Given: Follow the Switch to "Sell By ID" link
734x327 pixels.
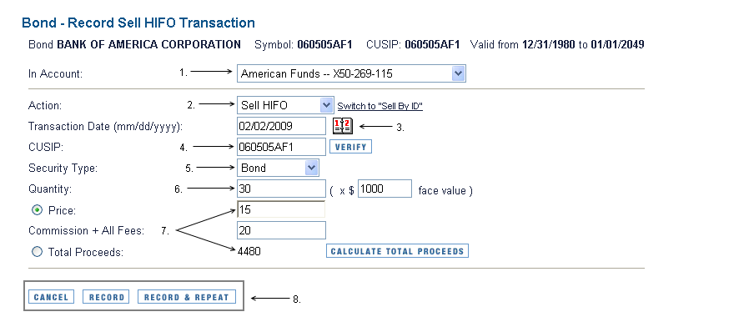Looking at the screenshot, I should [x=380, y=106].
